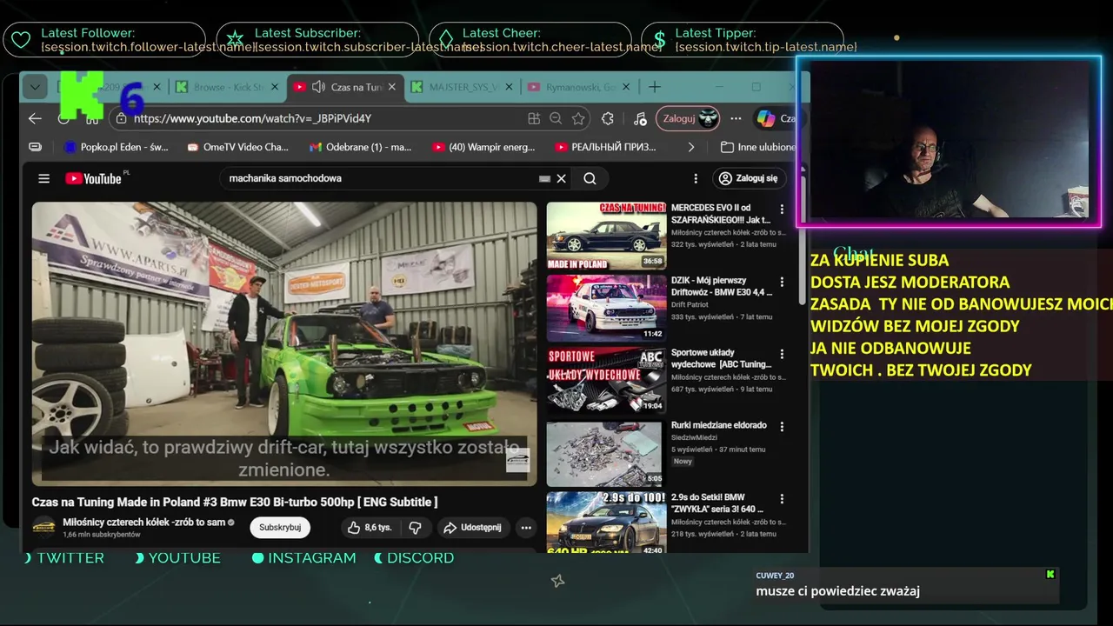Open the Miłośnicy czterech kółek channel avatar
1113x626 pixels.
tap(44, 527)
